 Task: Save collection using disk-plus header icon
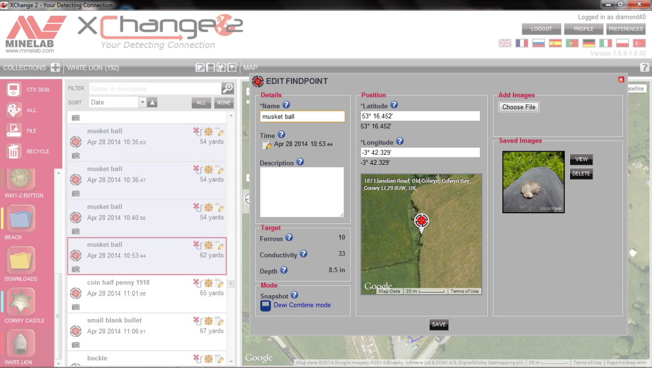pos(232,68)
